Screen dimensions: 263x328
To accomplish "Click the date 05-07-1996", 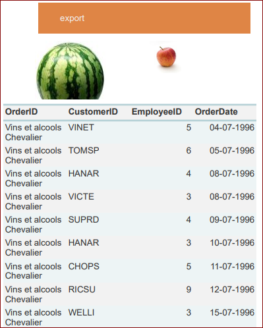I will (232, 151).
